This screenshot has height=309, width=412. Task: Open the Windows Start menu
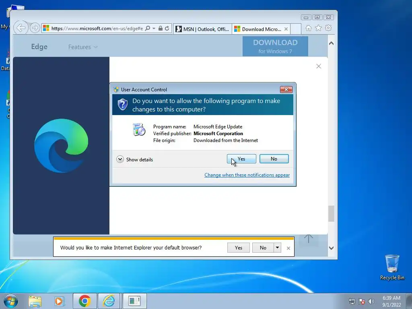tap(11, 301)
